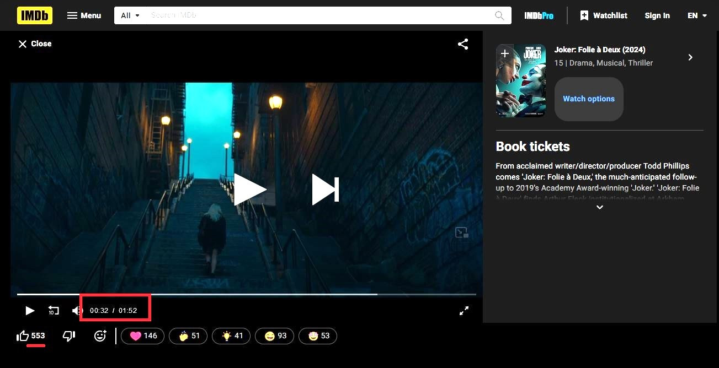Open the Watchlist
This screenshot has height=368, width=719.
pyautogui.click(x=603, y=15)
